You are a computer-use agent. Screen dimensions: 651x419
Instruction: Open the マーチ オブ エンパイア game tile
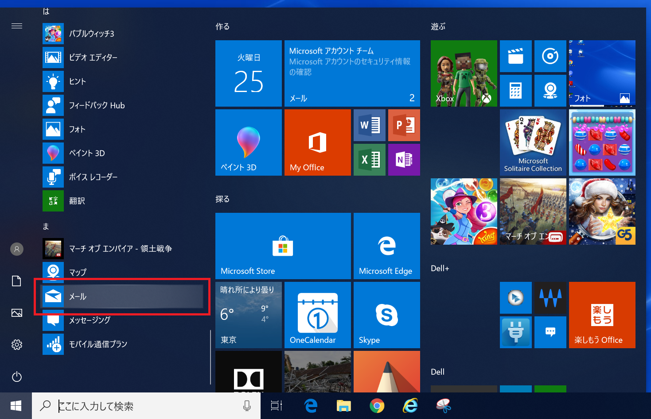point(533,211)
